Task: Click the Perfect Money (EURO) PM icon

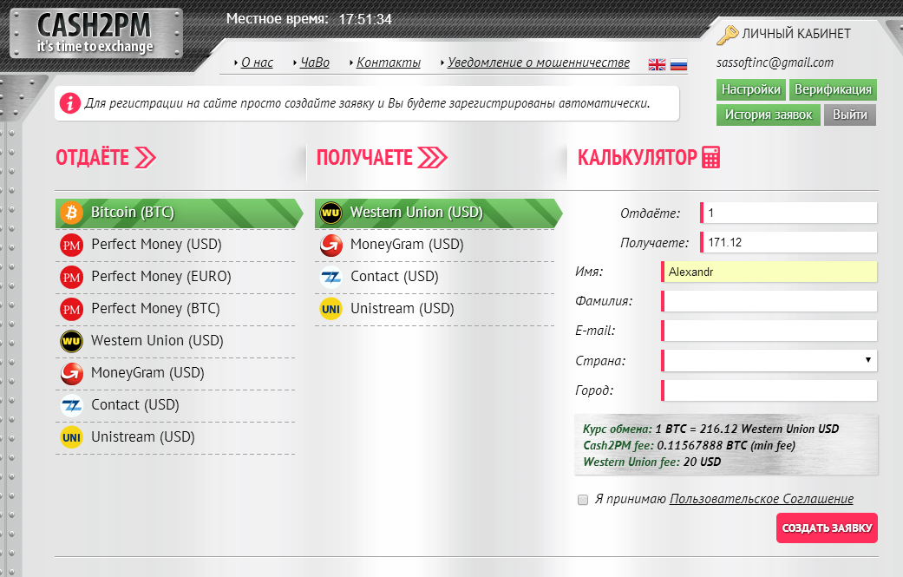Action: [x=71, y=278]
